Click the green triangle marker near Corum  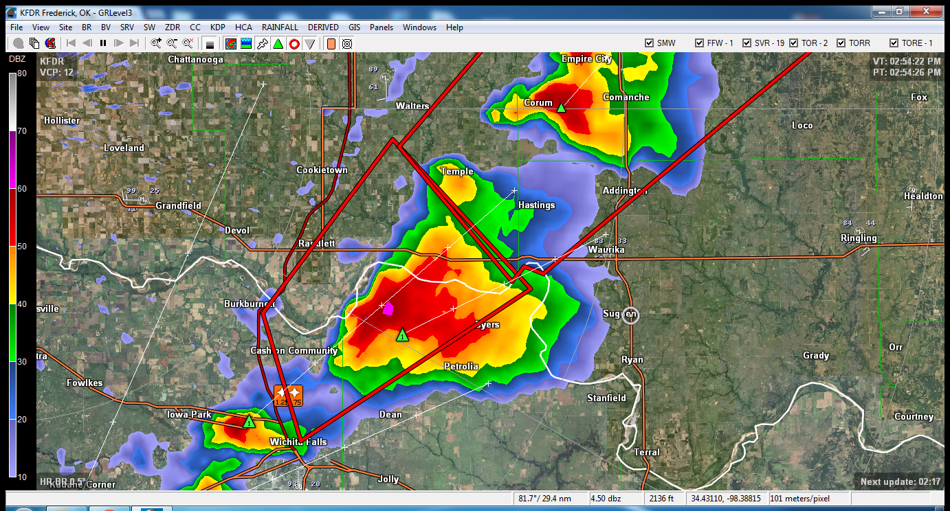click(x=561, y=107)
